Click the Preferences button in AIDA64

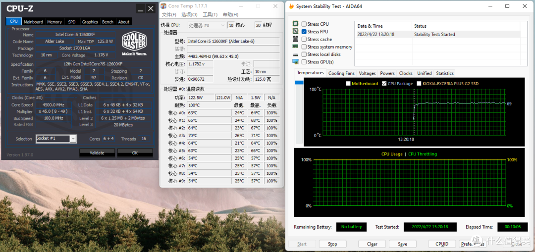tap(473, 244)
